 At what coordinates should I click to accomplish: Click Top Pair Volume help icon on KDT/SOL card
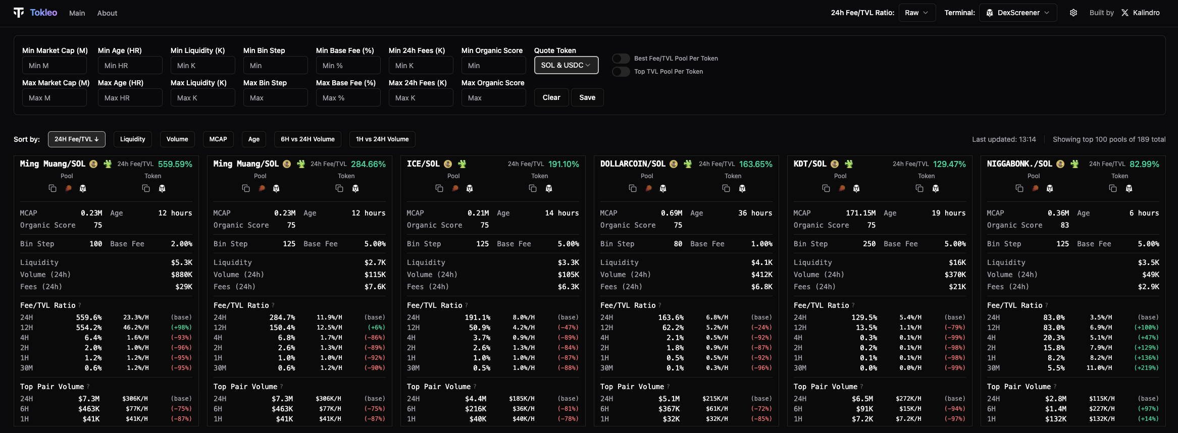point(862,387)
